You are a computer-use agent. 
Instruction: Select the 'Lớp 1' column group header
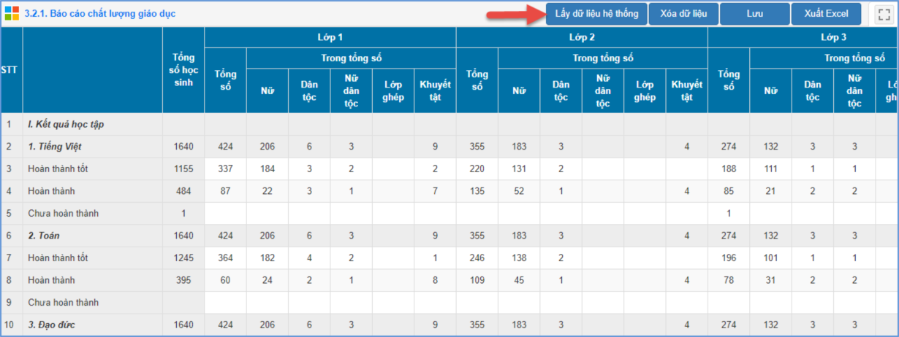tap(330, 37)
